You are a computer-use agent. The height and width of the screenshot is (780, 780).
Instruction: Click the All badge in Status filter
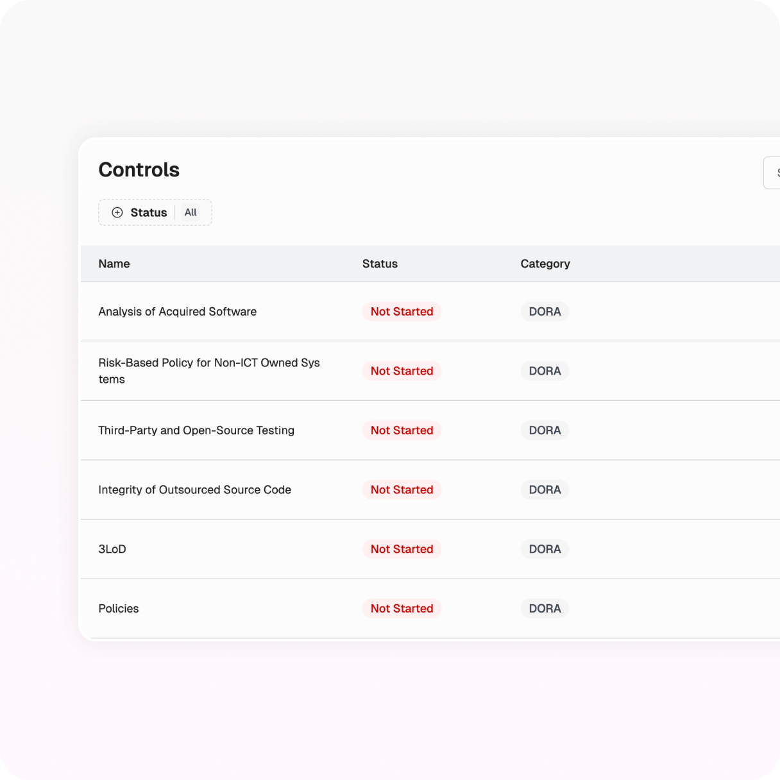tap(191, 212)
